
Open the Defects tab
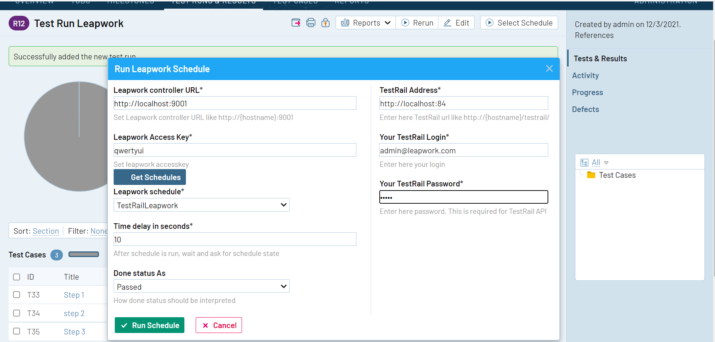point(586,109)
